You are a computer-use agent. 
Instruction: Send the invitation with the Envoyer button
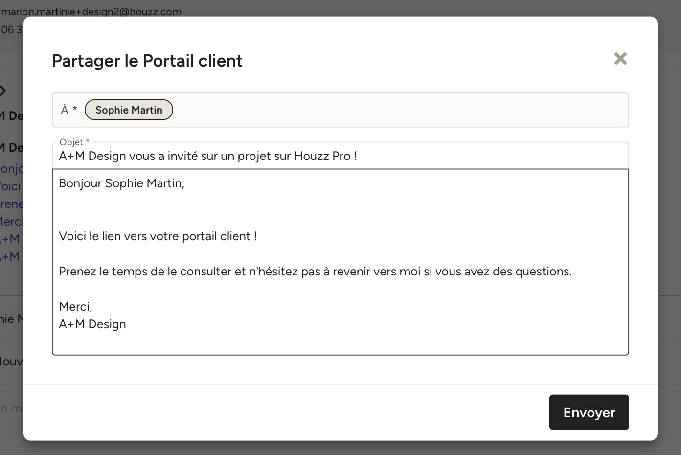point(589,412)
